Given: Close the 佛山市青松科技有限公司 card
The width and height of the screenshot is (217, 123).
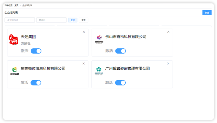Looking at the screenshot, I should pos(168,32).
